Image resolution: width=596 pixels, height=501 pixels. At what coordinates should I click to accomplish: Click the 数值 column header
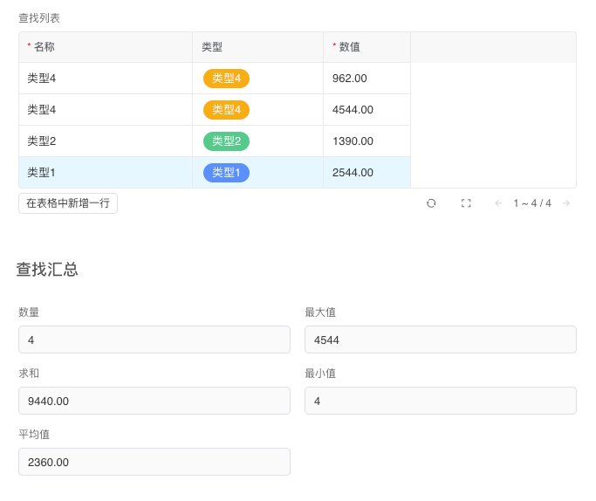coord(349,47)
